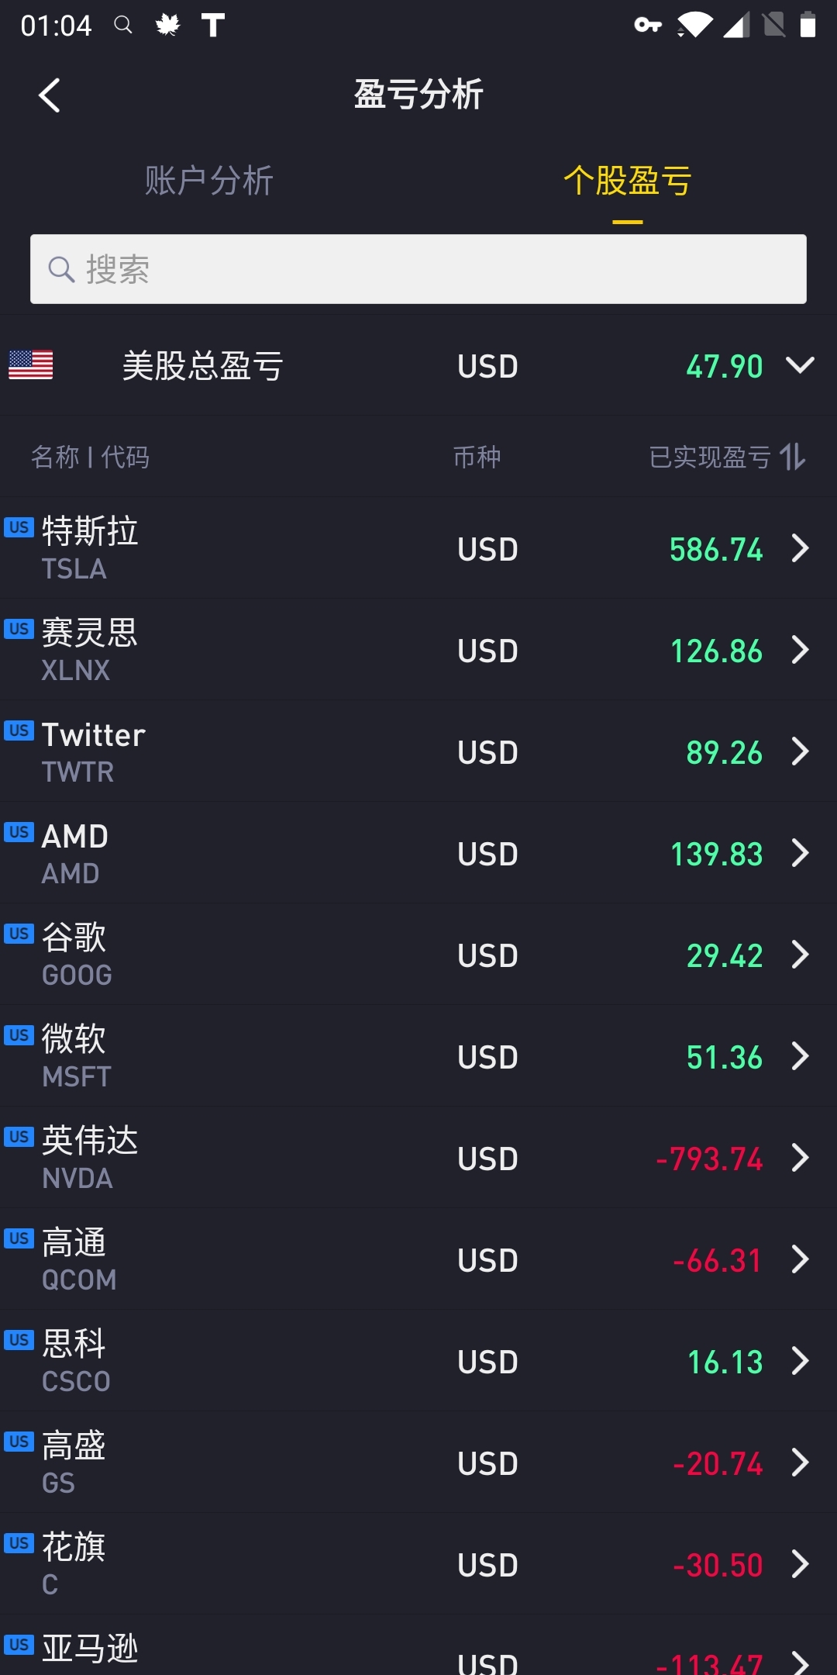Tap the back arrow icon
This screenshot has width=837, height=1675.
pos(50,95)
